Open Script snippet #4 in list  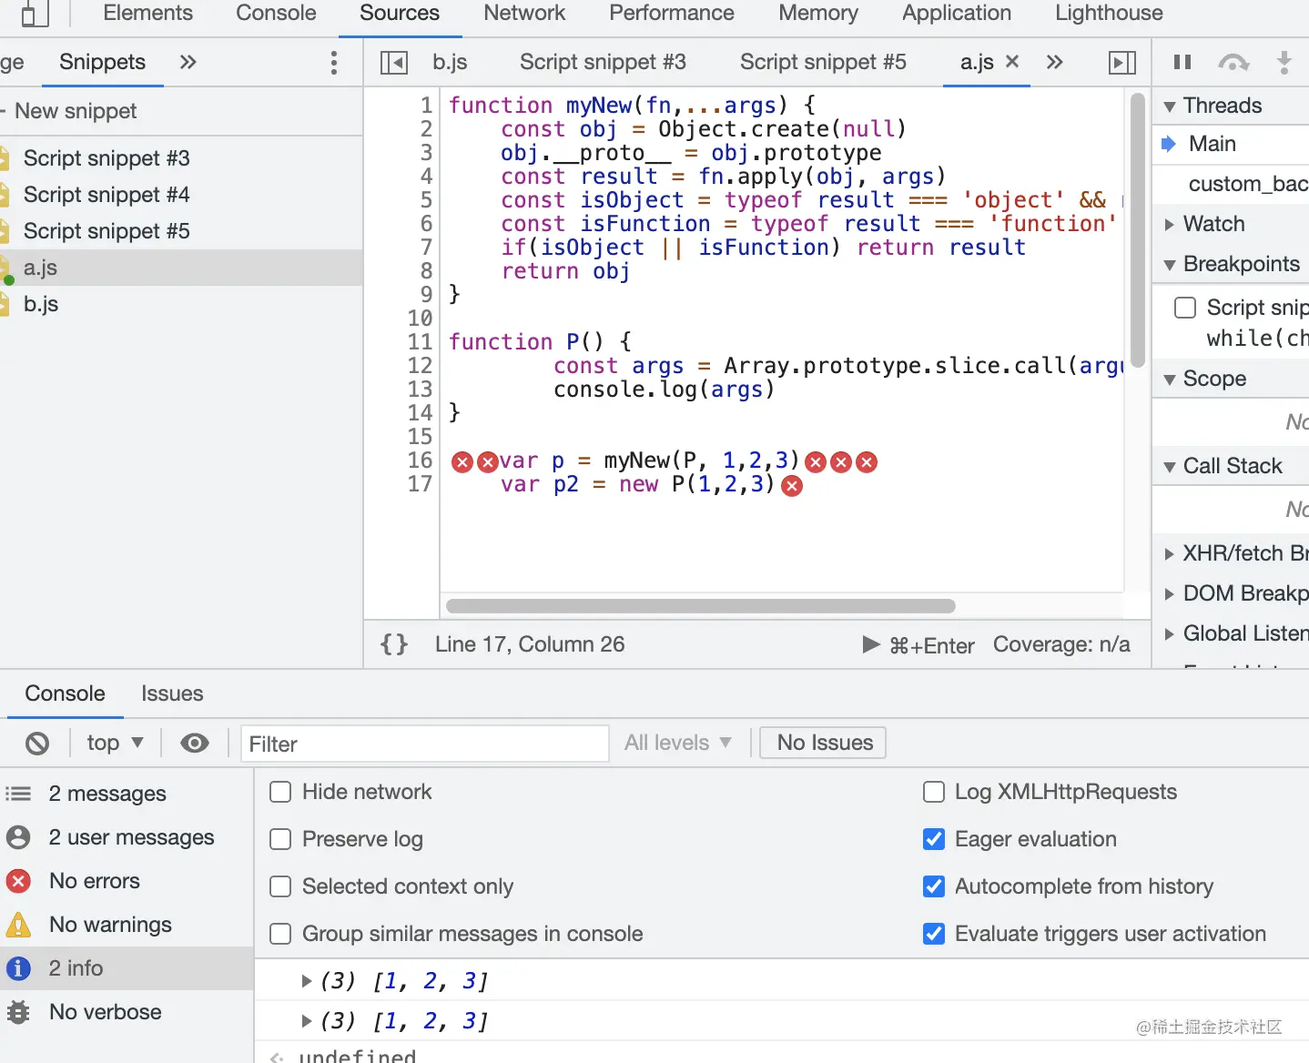point(181,195)
